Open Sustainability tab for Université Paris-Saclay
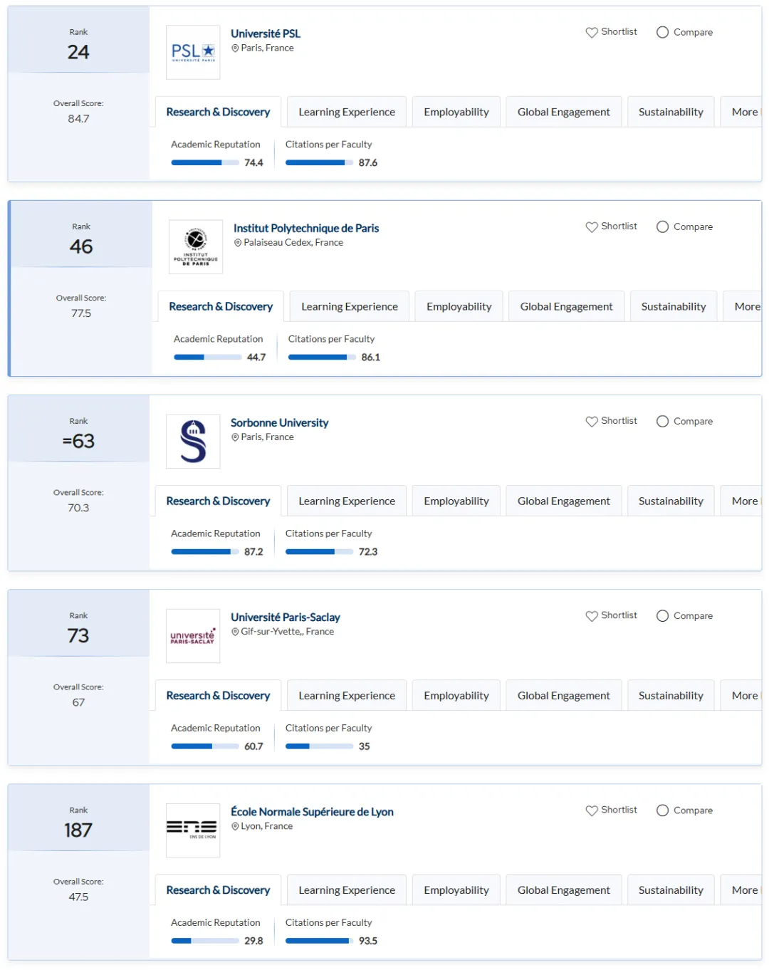The height and width of the screenshot is (970, 769). pos(671,695)
